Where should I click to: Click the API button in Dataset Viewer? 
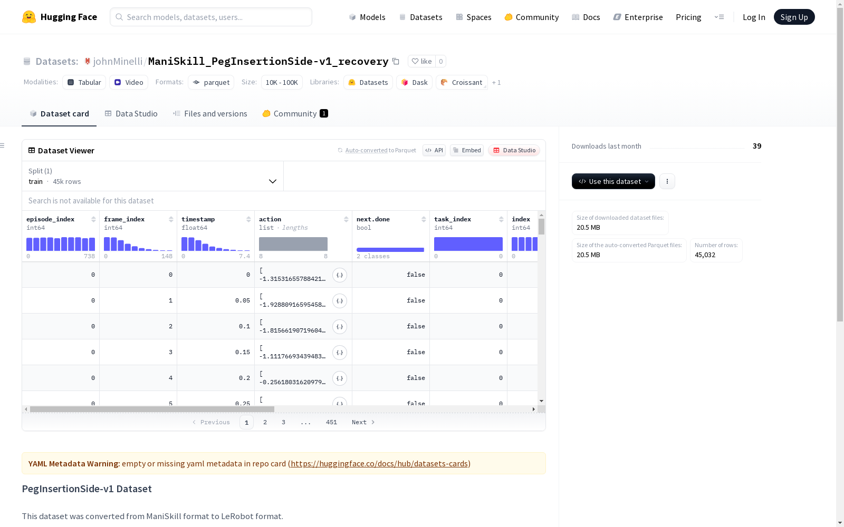(x=434, y=150)
